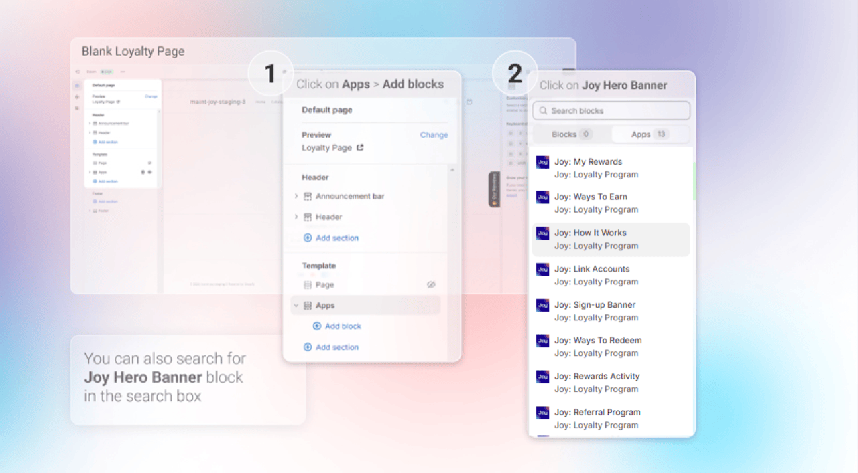Click Sections icon in background editor left rail

[x=77, y=86]
